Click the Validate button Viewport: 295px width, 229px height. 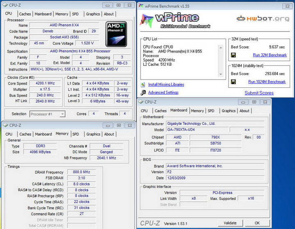point(230,223)
